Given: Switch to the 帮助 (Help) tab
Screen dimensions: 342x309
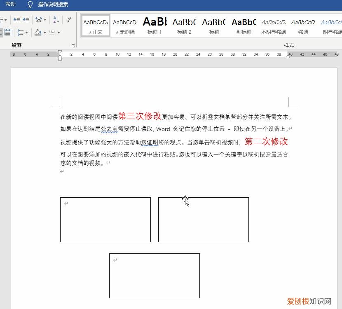Looking at the screenshot, I should pos(11,5).
